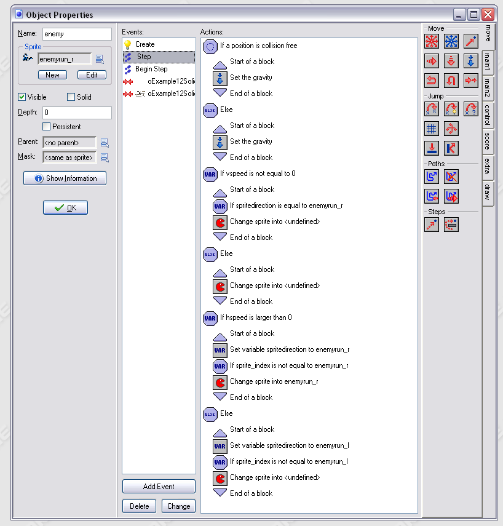
Task: Select the Reverse Vertical direction icon
Action: click(x=451, y=81)
